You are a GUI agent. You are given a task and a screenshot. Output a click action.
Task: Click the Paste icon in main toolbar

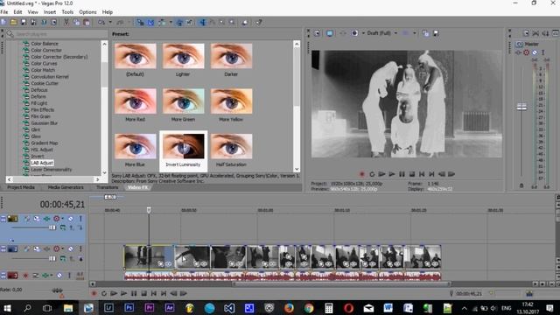click(87, 22)
